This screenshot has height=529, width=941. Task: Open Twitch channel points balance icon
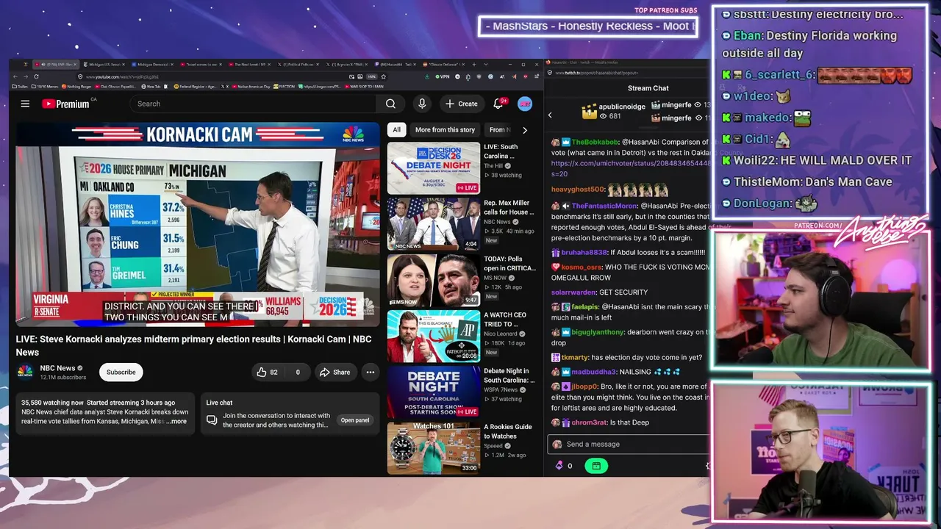click(559, 466)
